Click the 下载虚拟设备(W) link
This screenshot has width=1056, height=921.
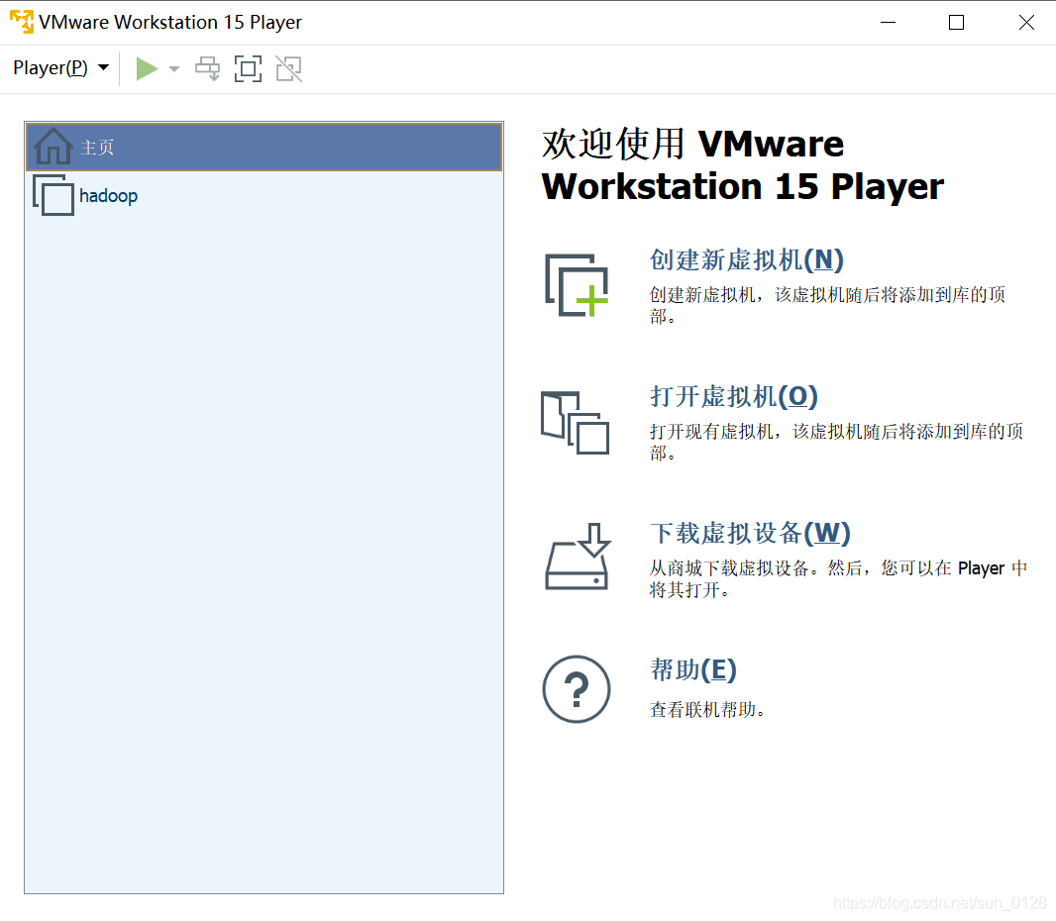click(x=750, y=533)
